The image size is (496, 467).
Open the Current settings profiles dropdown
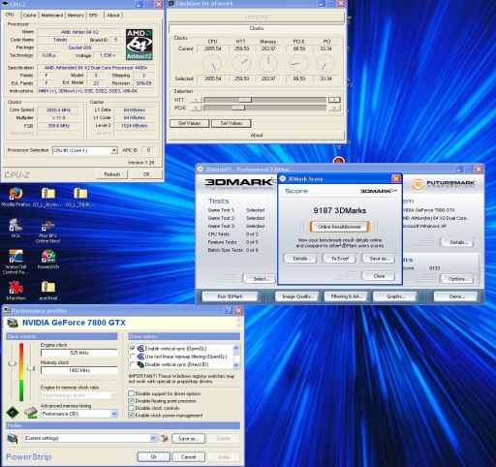pos(153,438)
